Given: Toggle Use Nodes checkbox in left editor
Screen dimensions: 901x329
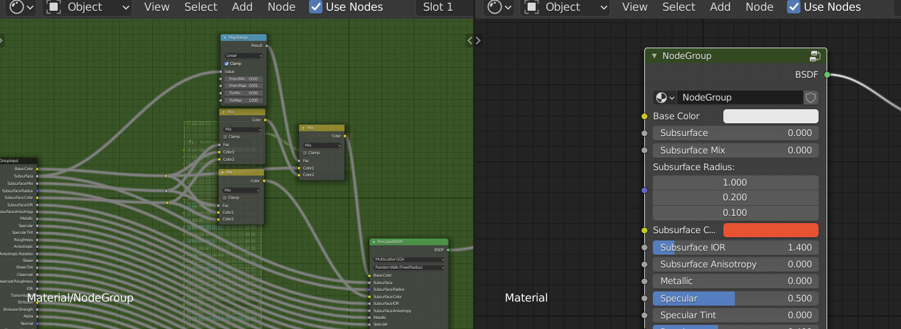Looking at the screenshot, I should point(316,7).
